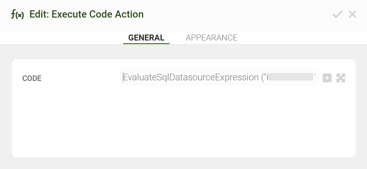This screenshot has height=169, width=367.
Task: Maximize the code box with expand button
Action: coord(341,78)
